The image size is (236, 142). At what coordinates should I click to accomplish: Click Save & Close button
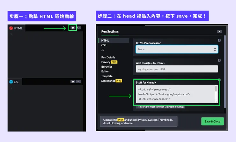[212, 121]
